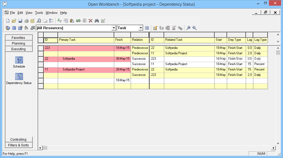Screen dimensions: 283x158
Task: Click the stacked windows toolbar icon
Action: pos(180,28)
